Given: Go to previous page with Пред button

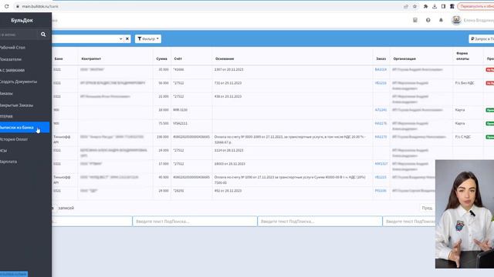Looking at the screenshot, I should 427,208.
